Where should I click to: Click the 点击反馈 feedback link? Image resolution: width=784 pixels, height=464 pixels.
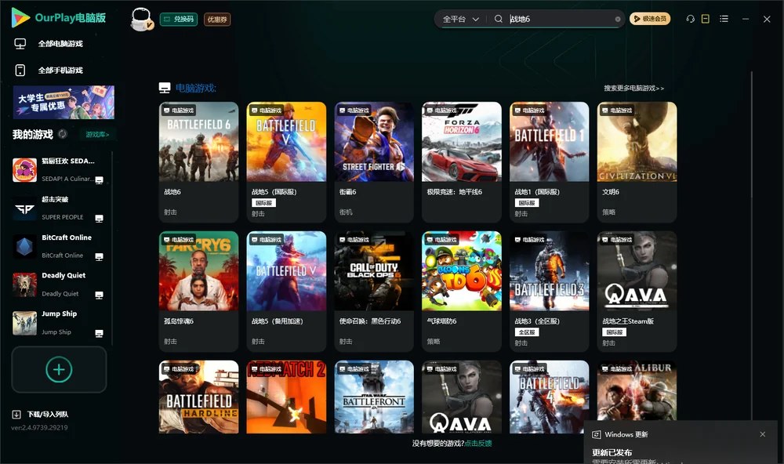(478, 443)
